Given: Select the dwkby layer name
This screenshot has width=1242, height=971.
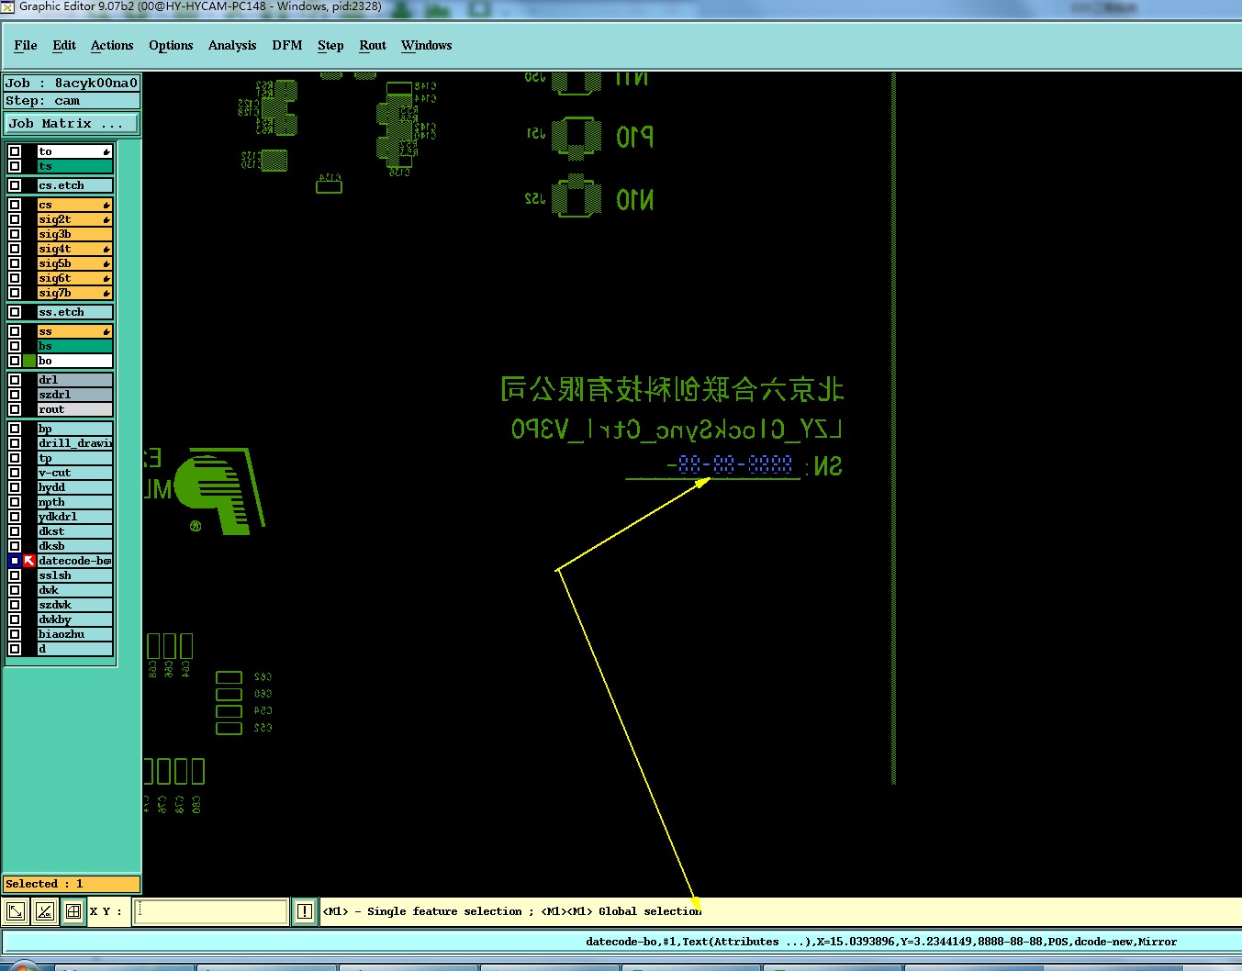Looking at the screenshot, I should pyautogui.click(x=74, y=619).
